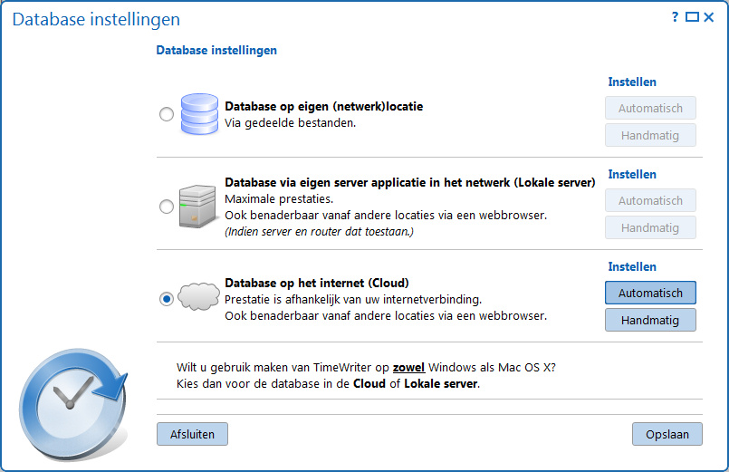Click Automatisch for network location database
This screenshot has height=472, width=729.
coord(650,109)
